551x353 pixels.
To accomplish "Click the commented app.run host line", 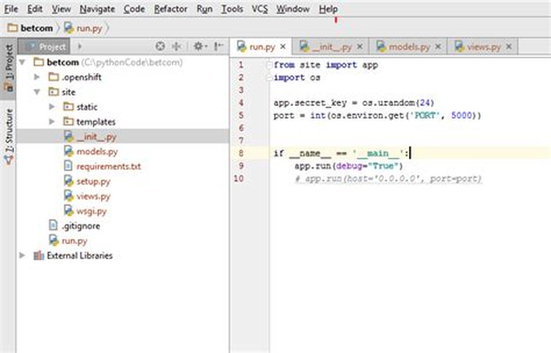I will 388,179.
